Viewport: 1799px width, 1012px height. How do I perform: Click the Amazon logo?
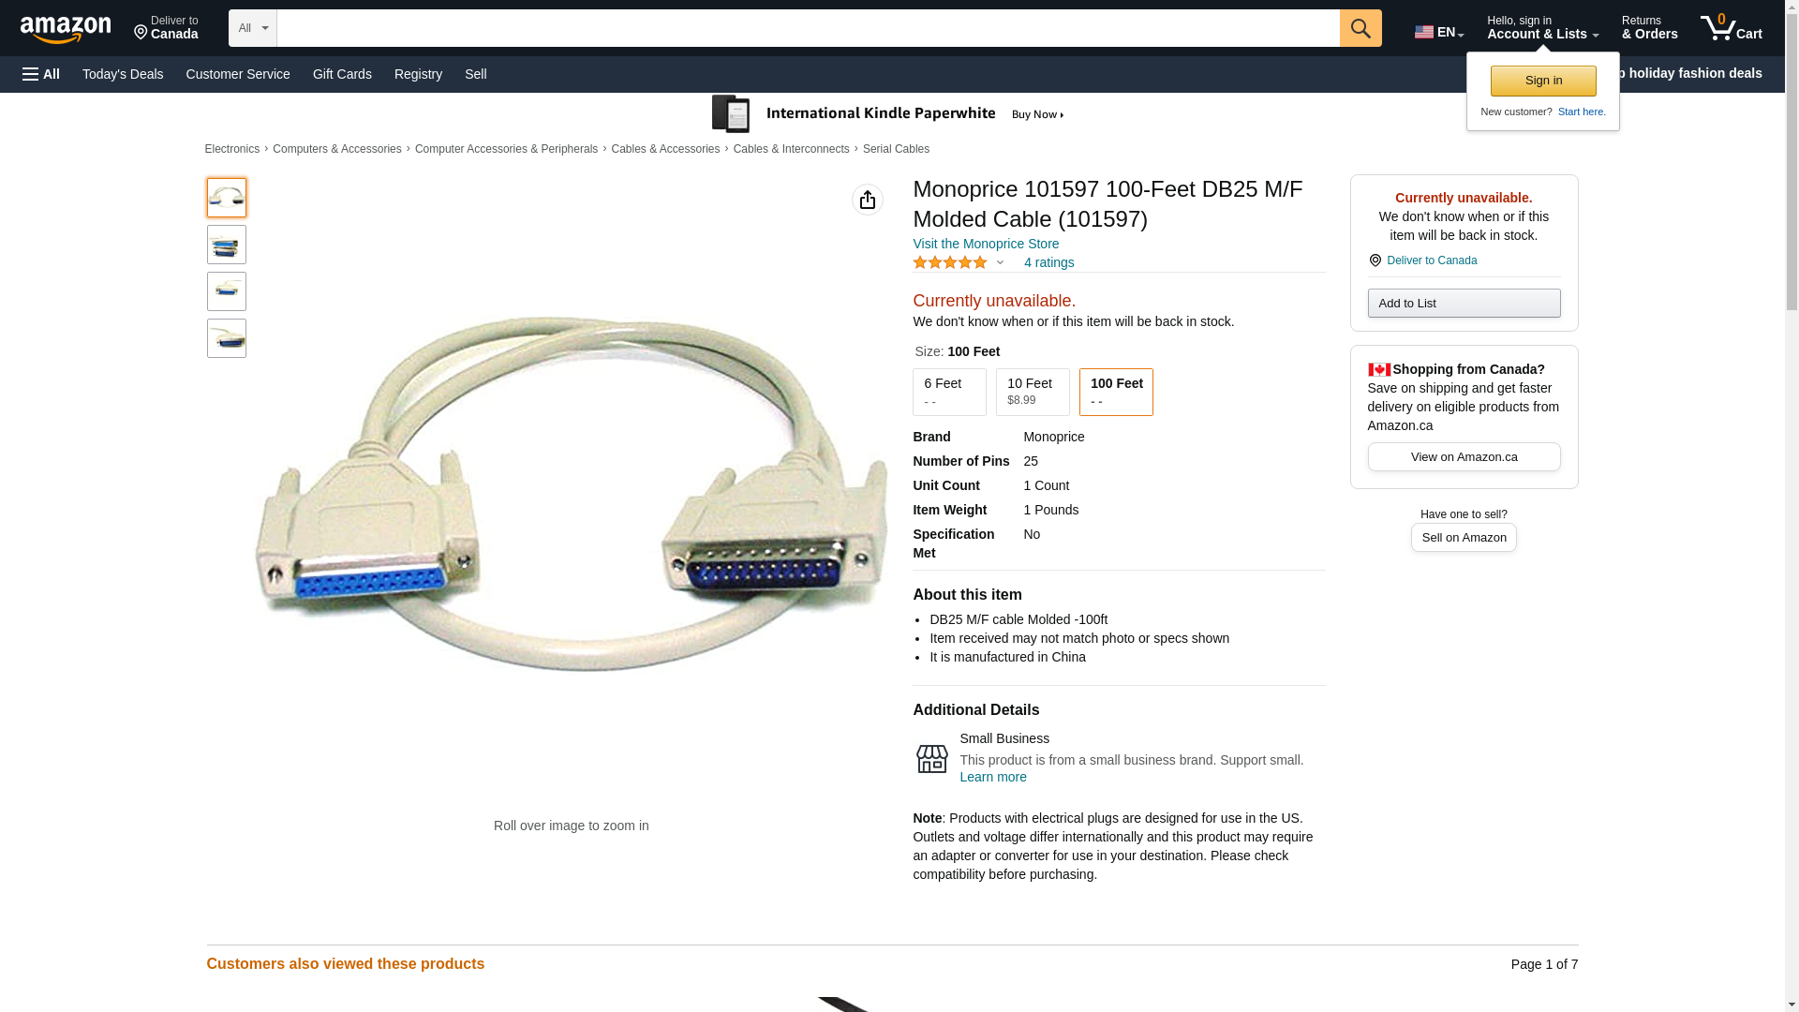point(66,29)
